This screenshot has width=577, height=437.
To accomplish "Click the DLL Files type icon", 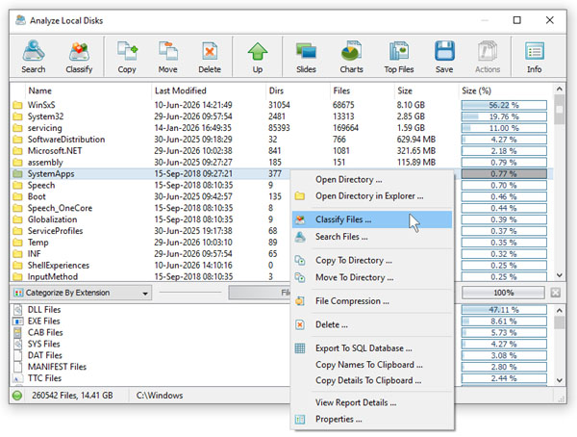I will [x=17, y=310].
